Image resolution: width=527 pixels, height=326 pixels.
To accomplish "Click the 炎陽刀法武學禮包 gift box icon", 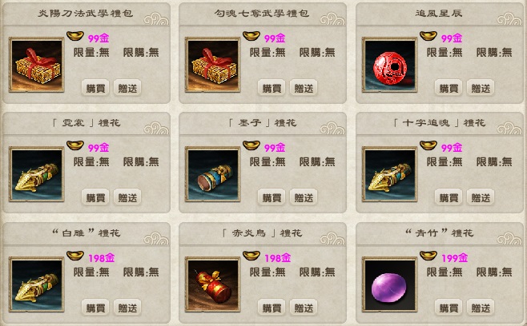I will point(36,65).
